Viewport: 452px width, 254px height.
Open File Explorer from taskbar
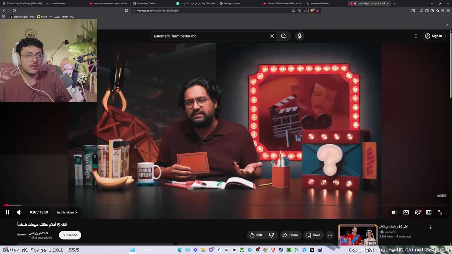(x=203, y=250)
